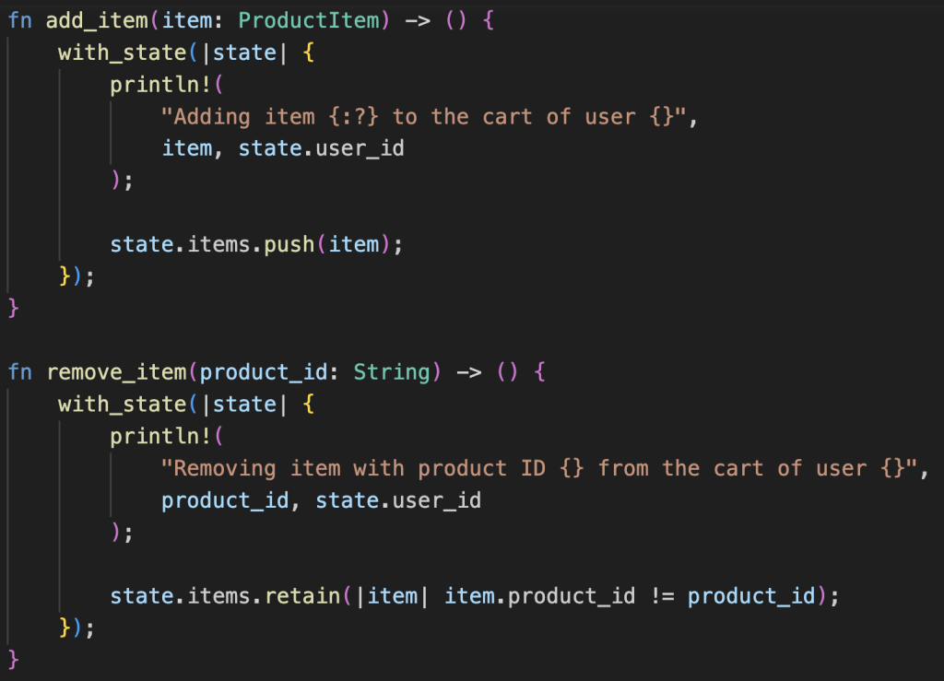Screen dimensions: 944x681
Task: Click the != operator in retain closure
Action: [661, 596]
